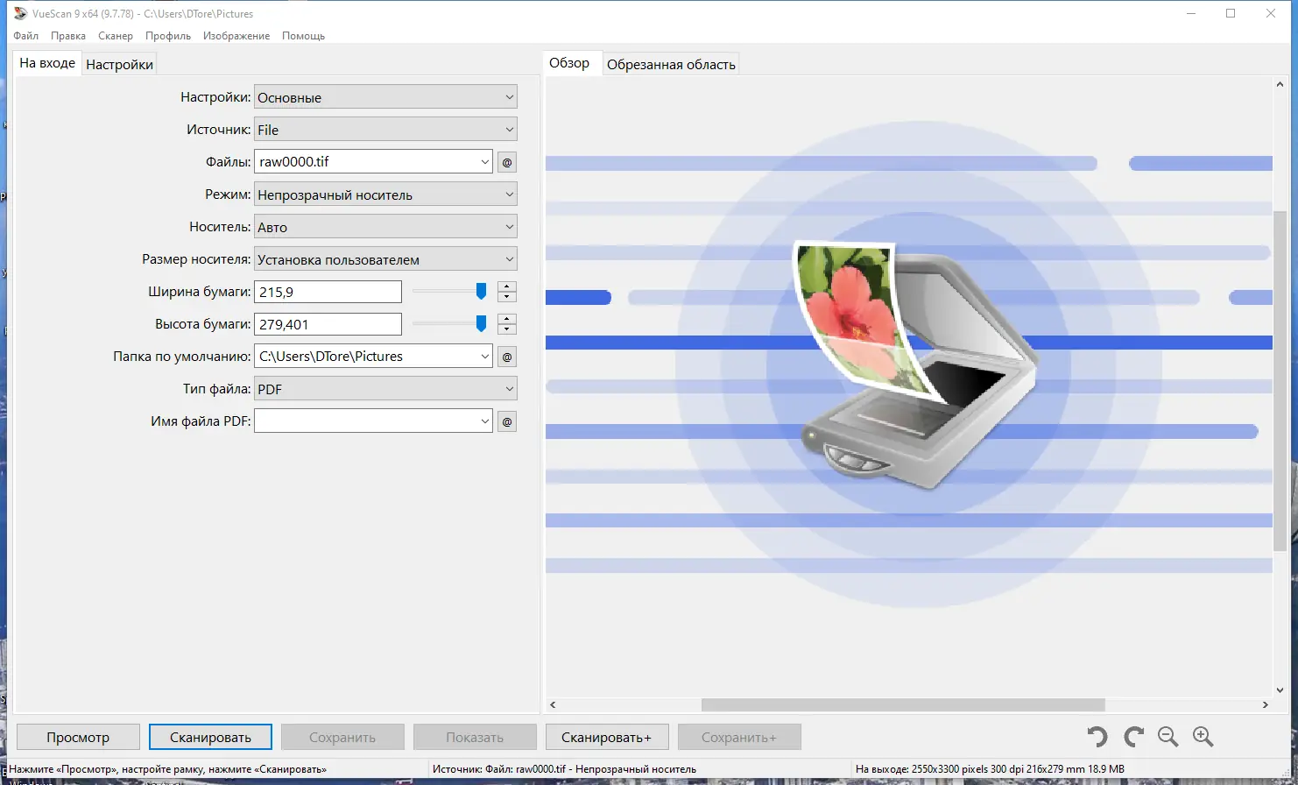Switch to the Настройки tab
The height and width of the screenshot is (785, 1298).
[x=119, y=63]
